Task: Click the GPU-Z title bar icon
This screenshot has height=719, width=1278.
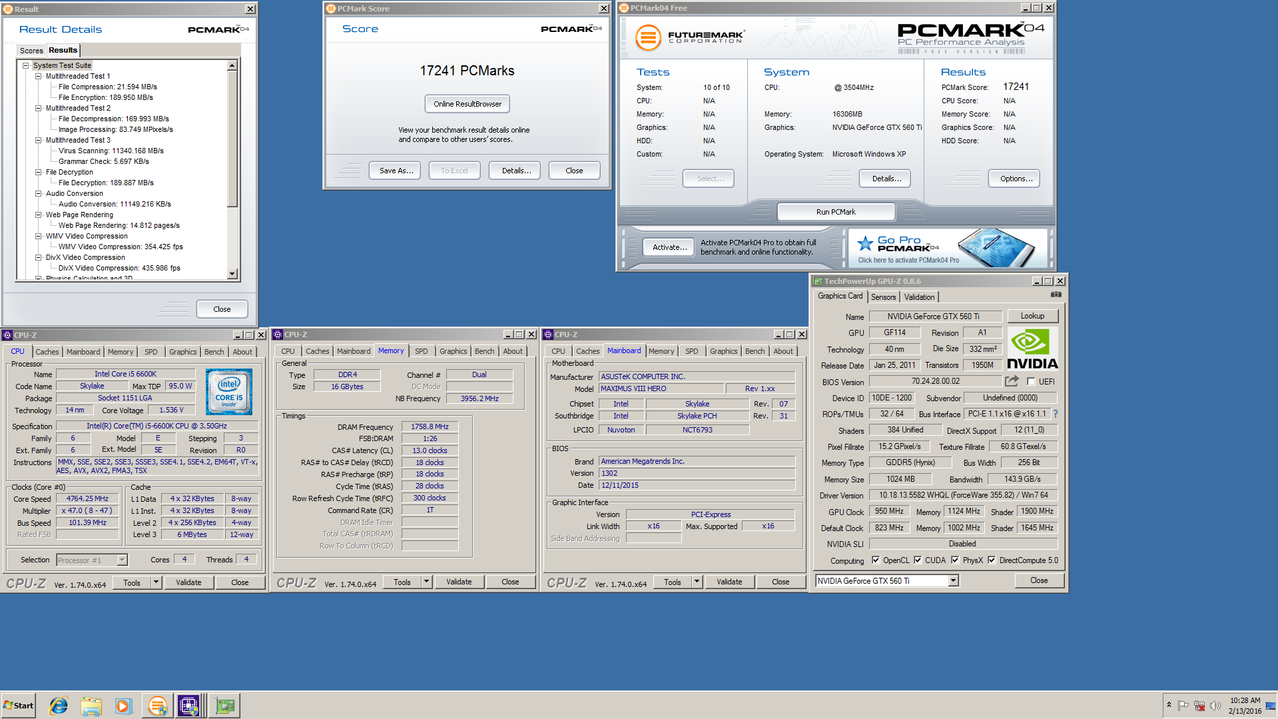Action: 818,281
